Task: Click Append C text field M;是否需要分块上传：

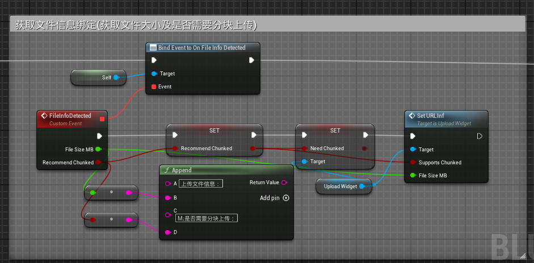Action: [x=207, y=218]
